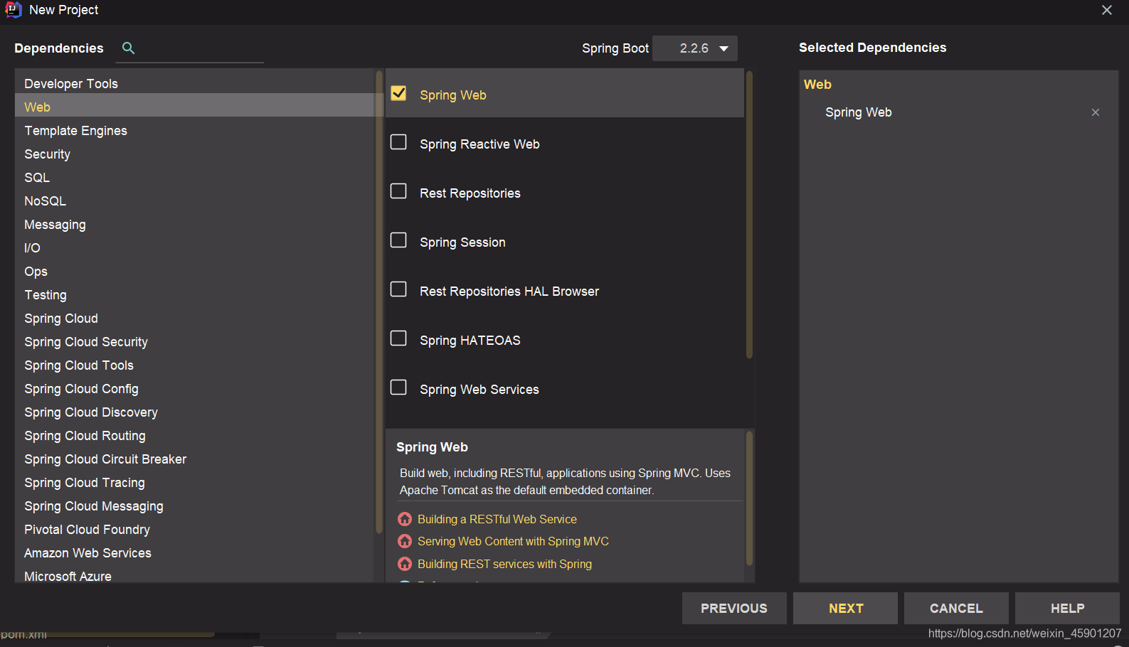Click the dependency list scrollbar
Image resolution: width=1129 pixels, height=647 pixels.
click(749, 215)
